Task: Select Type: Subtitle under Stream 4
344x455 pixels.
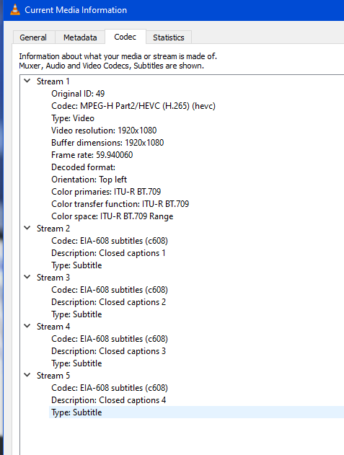Action: [x=76, y=363]
